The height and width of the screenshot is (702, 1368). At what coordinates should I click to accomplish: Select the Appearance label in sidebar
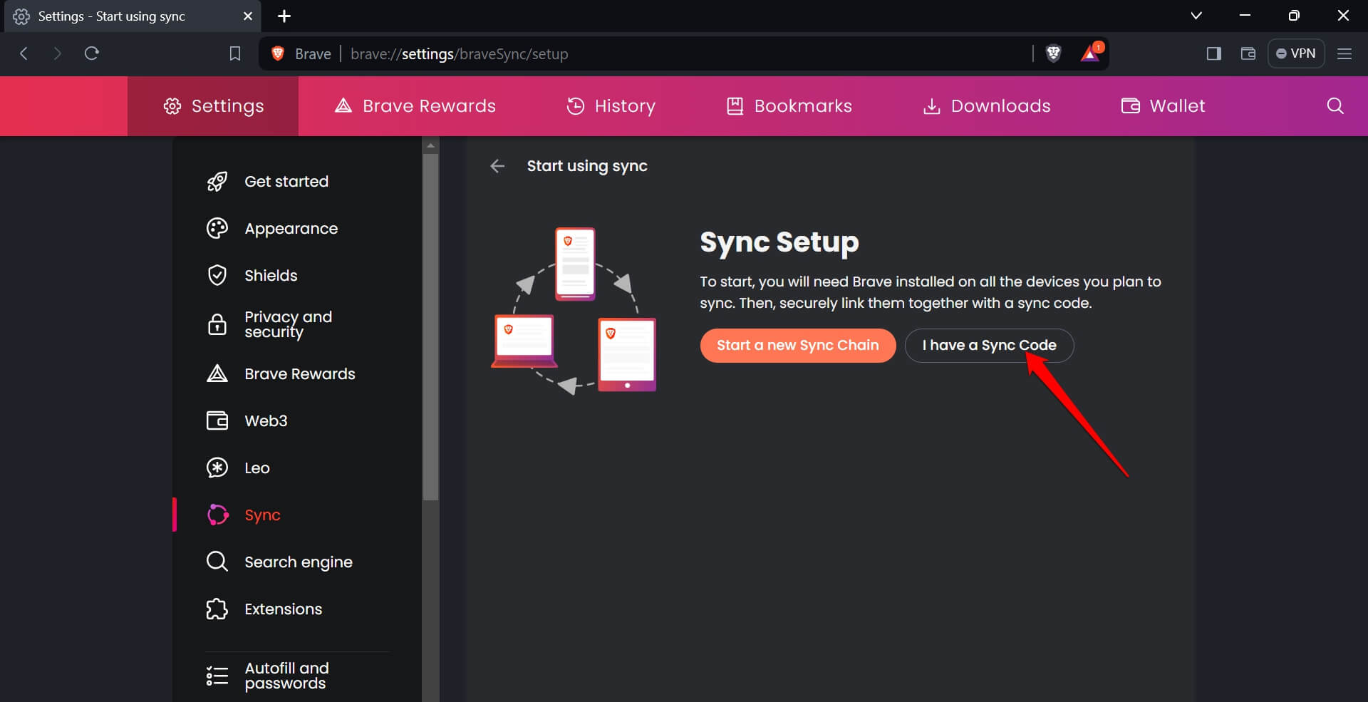pyautogui.click(x=291, y=229)
